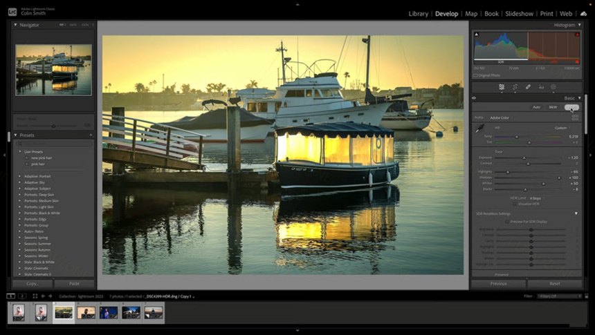Select the Crop overlay tool
The height and width of the screenshot is (335, 595).
515,87
